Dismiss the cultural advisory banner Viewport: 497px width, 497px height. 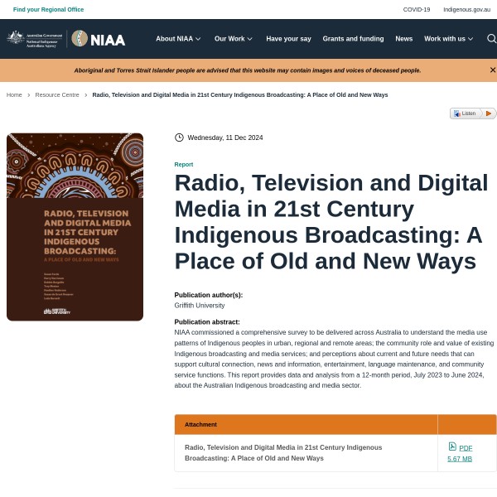point(492,70)
